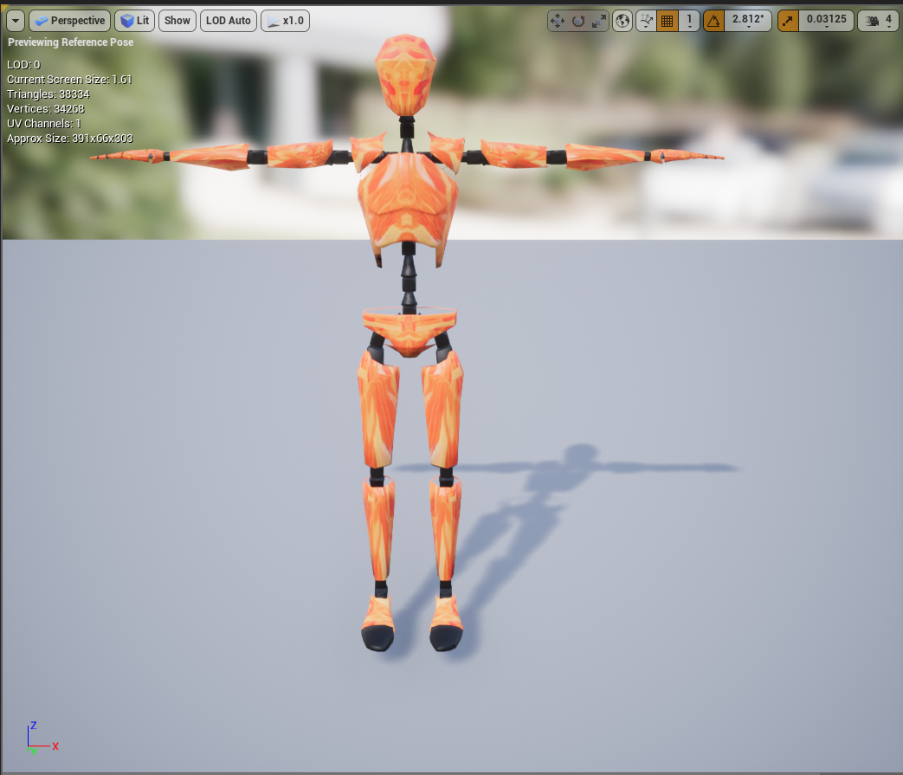Toggle scale snapping

click(788, 22)
